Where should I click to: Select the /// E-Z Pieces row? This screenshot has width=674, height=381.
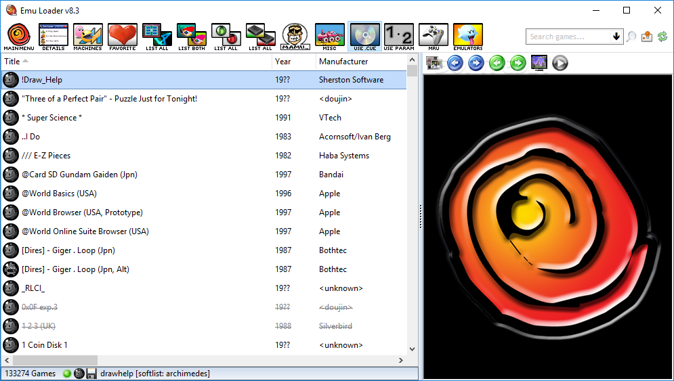(x=204, y=156)
